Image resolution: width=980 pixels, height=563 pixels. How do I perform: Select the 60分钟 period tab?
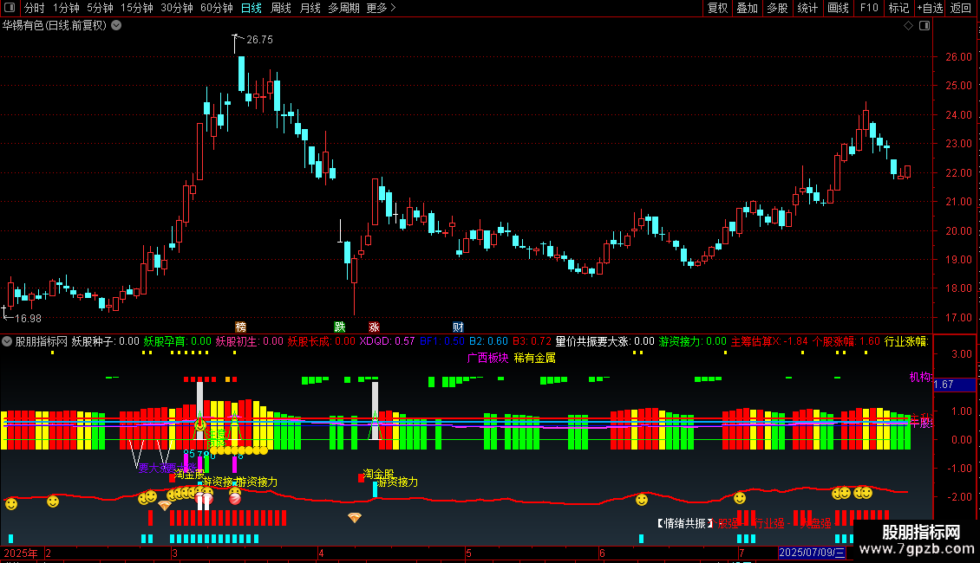tap(217, 8)
